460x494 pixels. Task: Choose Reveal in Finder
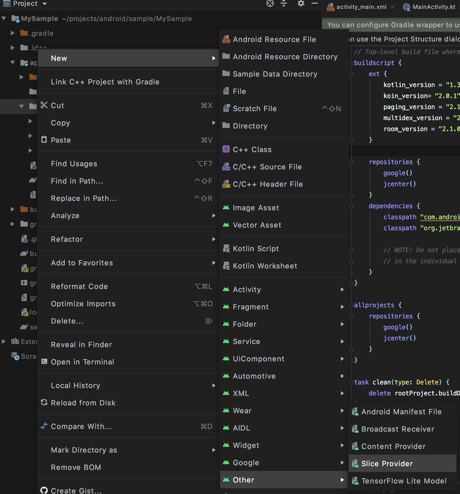click(x=129, y=345)
